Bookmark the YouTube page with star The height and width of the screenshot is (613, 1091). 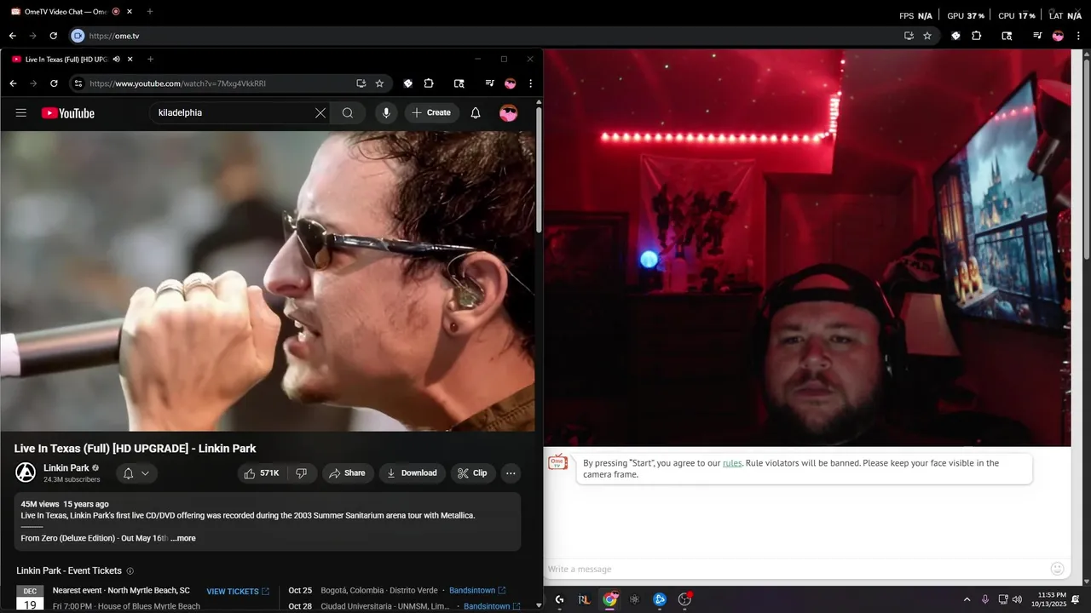click(x=379, y=83)
